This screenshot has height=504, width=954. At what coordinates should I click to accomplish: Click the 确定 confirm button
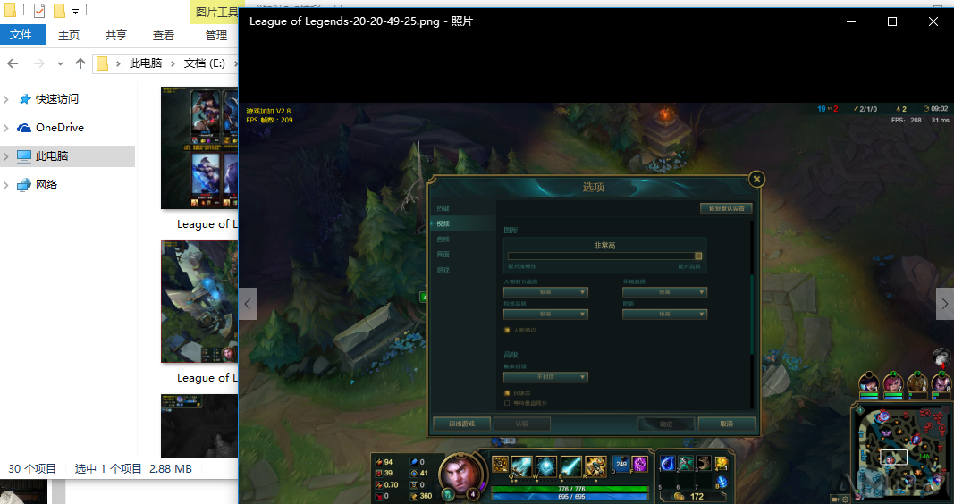coord(666,424)
